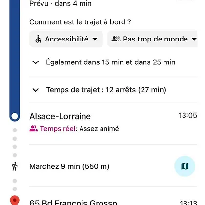Open the Accessibilité dropdown
The image size is (205, 205).
coord(66,39)
